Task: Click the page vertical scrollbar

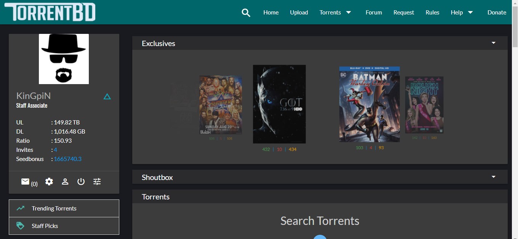Action: tap(515, 114)
